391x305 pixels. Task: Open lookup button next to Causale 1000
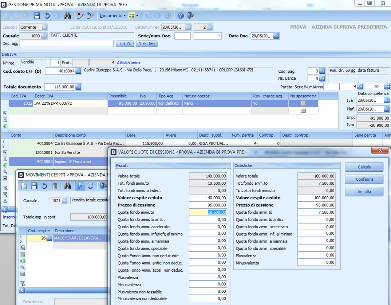(44, 36)
